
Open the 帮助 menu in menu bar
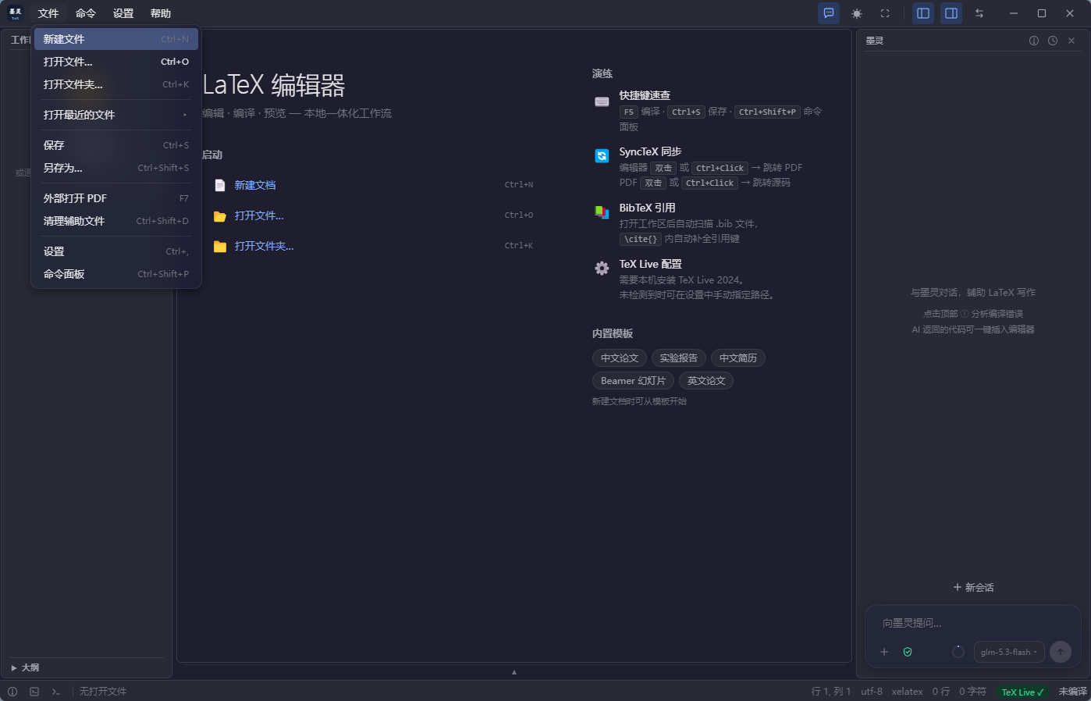pyautogui.click(x=161, y=13)
